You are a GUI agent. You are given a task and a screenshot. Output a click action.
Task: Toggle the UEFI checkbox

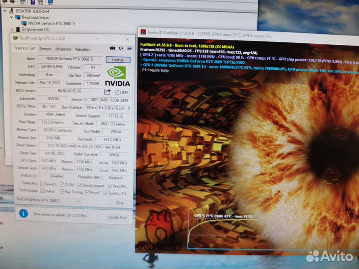point(117,92)
